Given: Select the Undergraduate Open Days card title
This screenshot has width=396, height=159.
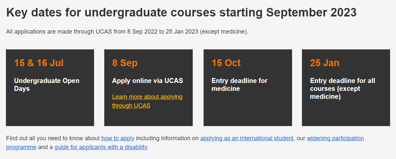Looking at the screenshot, I should pos(46,85).
